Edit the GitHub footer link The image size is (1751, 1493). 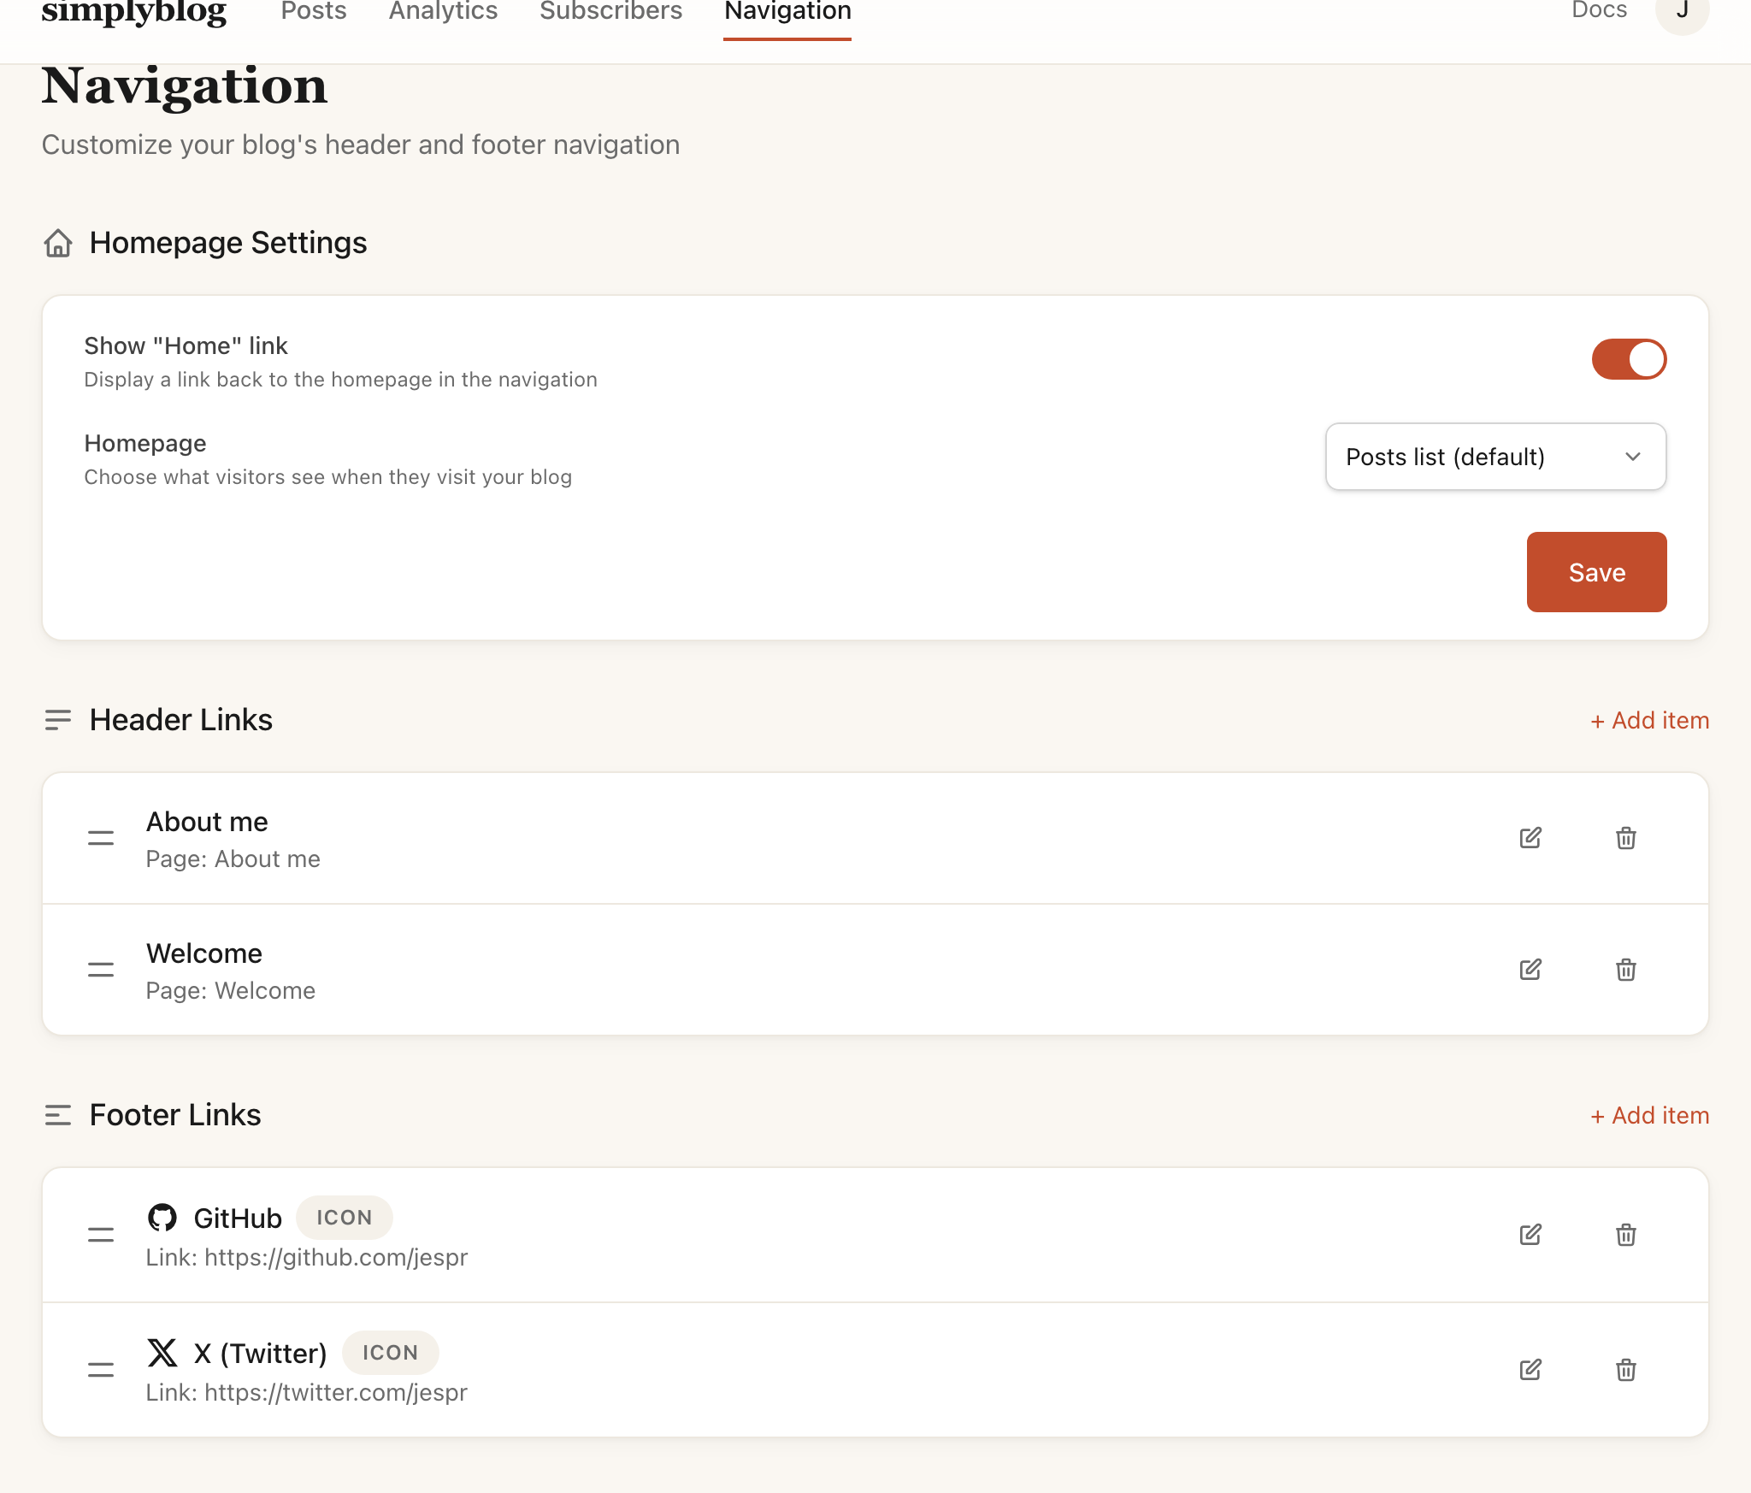coord(1530,1235)
